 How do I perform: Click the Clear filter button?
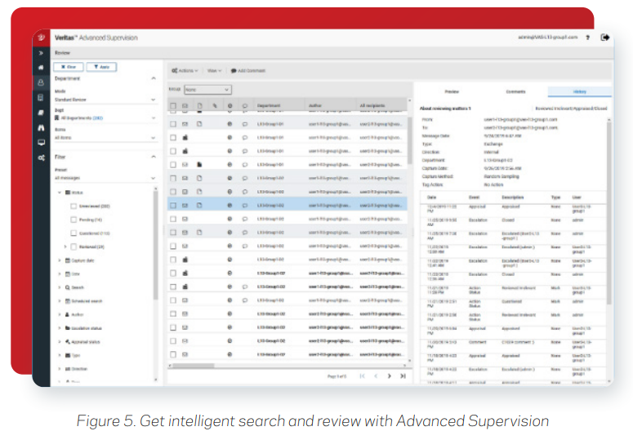pos(69,67)
